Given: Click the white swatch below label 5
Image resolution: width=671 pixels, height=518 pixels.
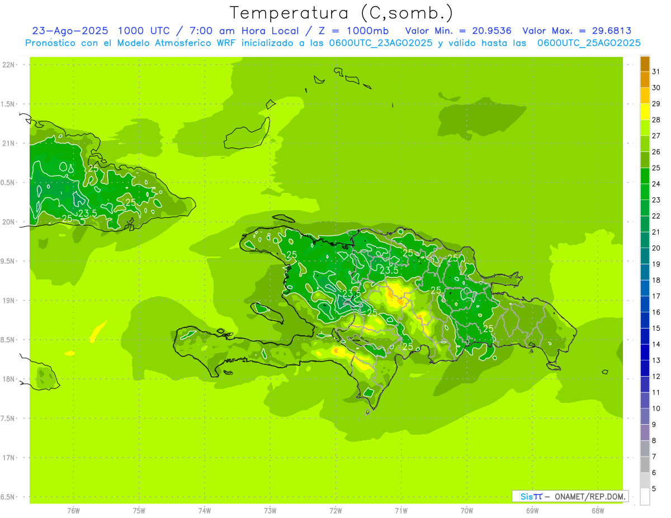Looking at the screenshot, I should coord(645,497).
